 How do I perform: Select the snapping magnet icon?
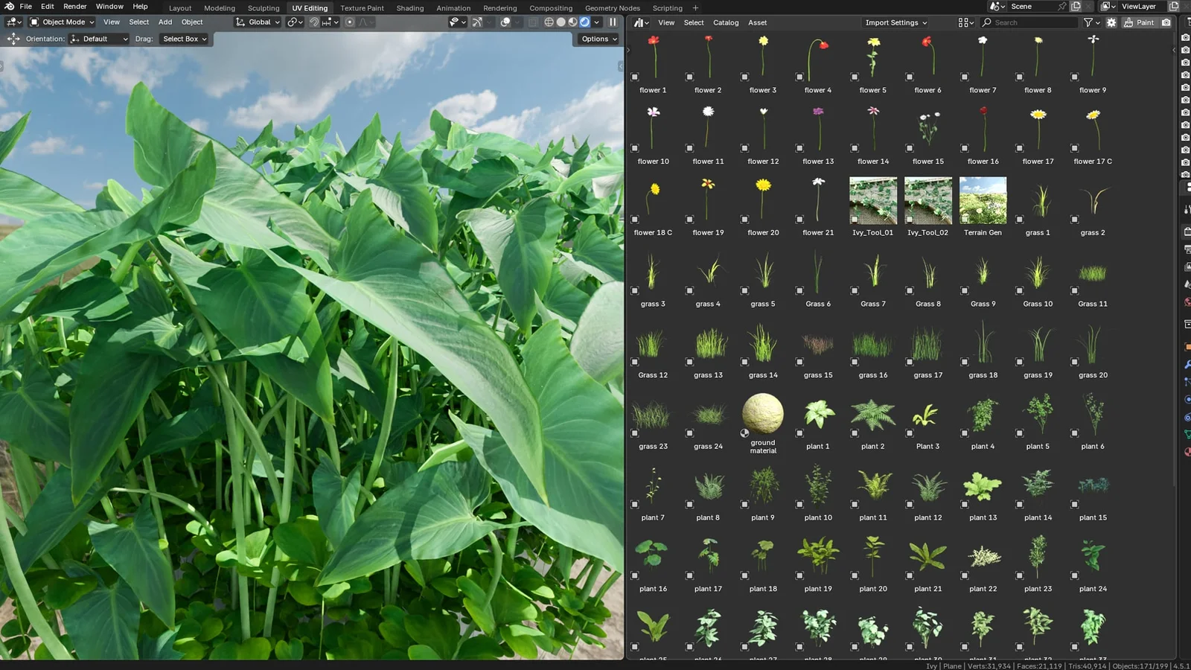(315, 22)
